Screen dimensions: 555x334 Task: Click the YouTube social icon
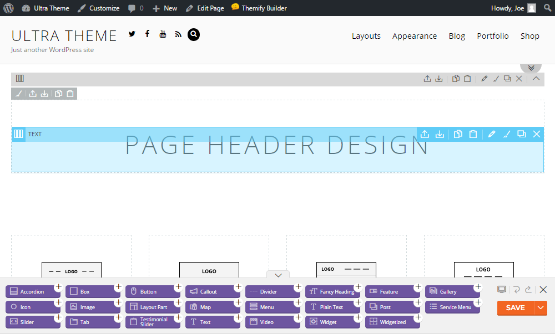pyautogui.click(x=163, y=34)
